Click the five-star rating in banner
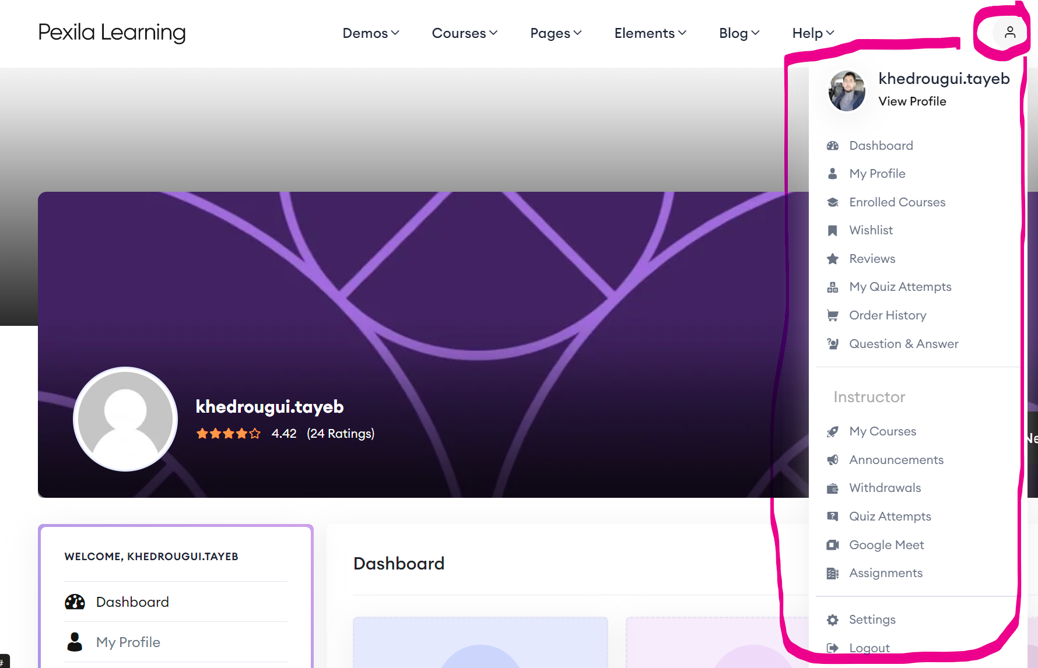 [x=228, y=433]
